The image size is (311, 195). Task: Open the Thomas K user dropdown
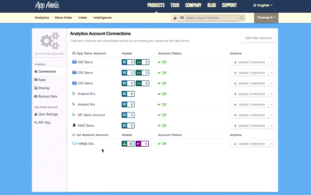coord(266,18)
